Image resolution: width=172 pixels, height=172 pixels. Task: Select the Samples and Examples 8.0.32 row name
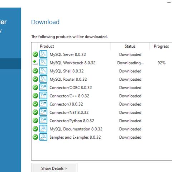[75, 137]
